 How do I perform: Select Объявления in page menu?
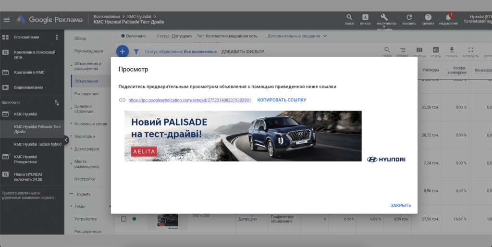click(x=86, y=81)
